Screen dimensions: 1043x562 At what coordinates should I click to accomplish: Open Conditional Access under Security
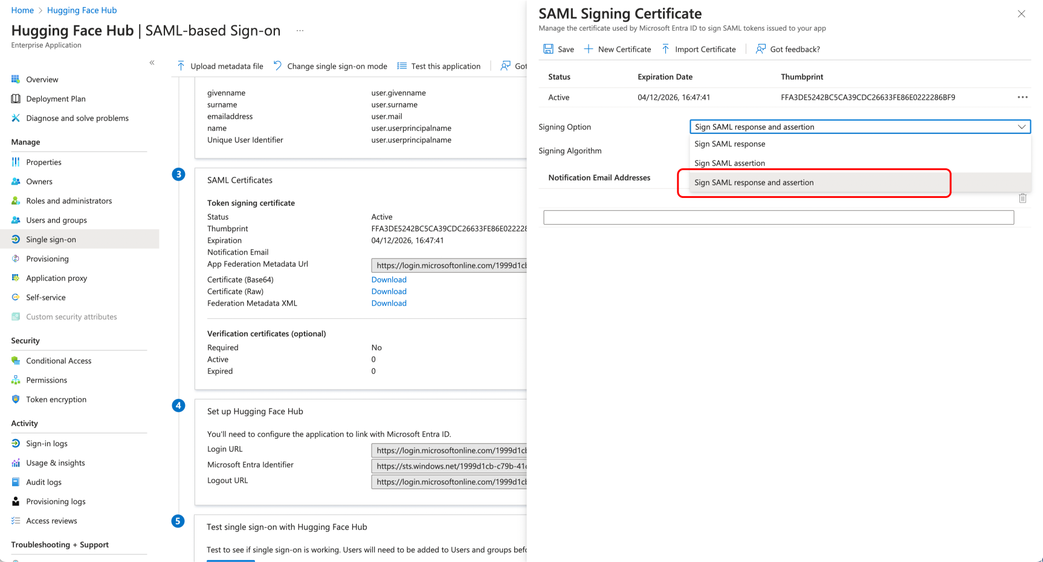coord(59,360)
